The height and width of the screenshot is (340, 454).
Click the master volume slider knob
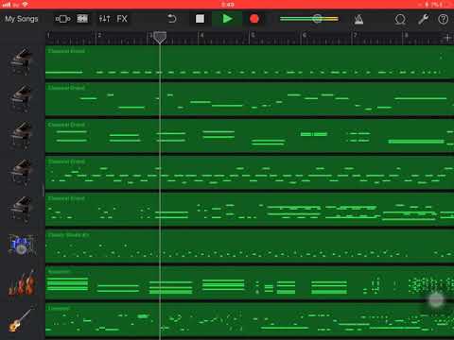click(317, 19)
